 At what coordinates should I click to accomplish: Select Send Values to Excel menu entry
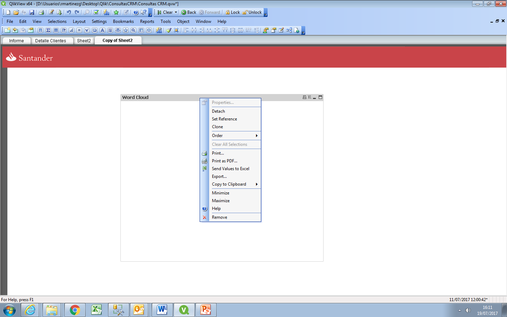231,169
